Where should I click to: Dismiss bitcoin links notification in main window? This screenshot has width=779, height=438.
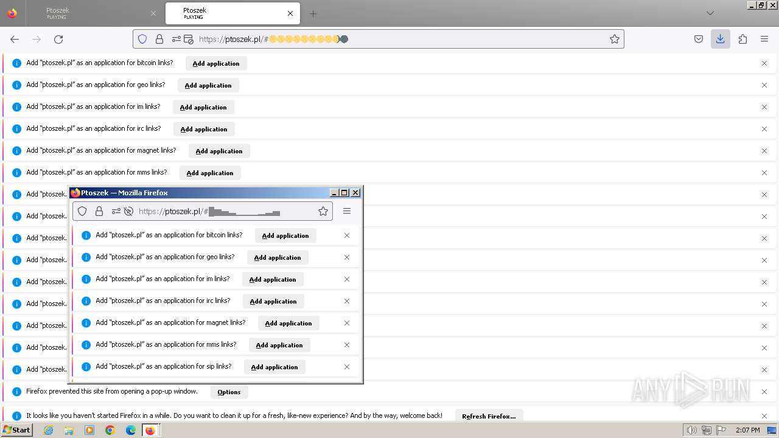point(764,63)
